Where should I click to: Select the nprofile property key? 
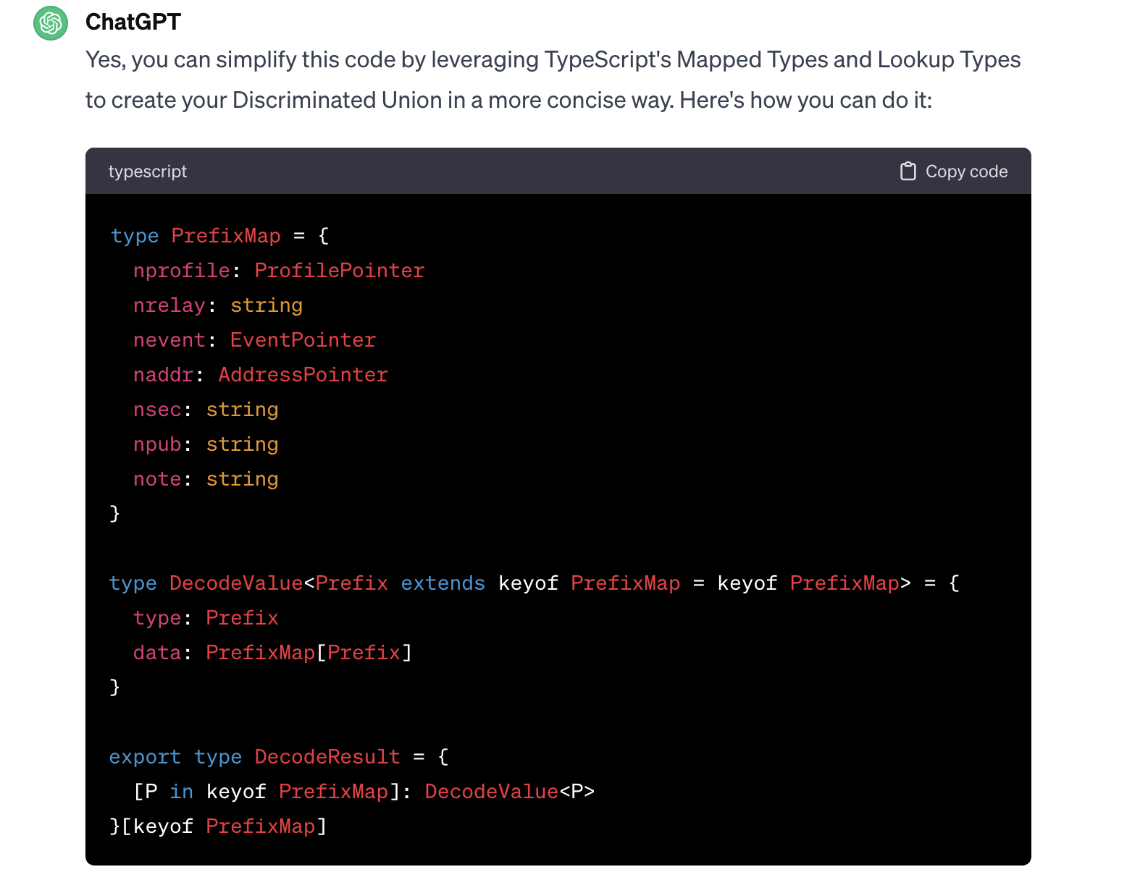point(181,271)
